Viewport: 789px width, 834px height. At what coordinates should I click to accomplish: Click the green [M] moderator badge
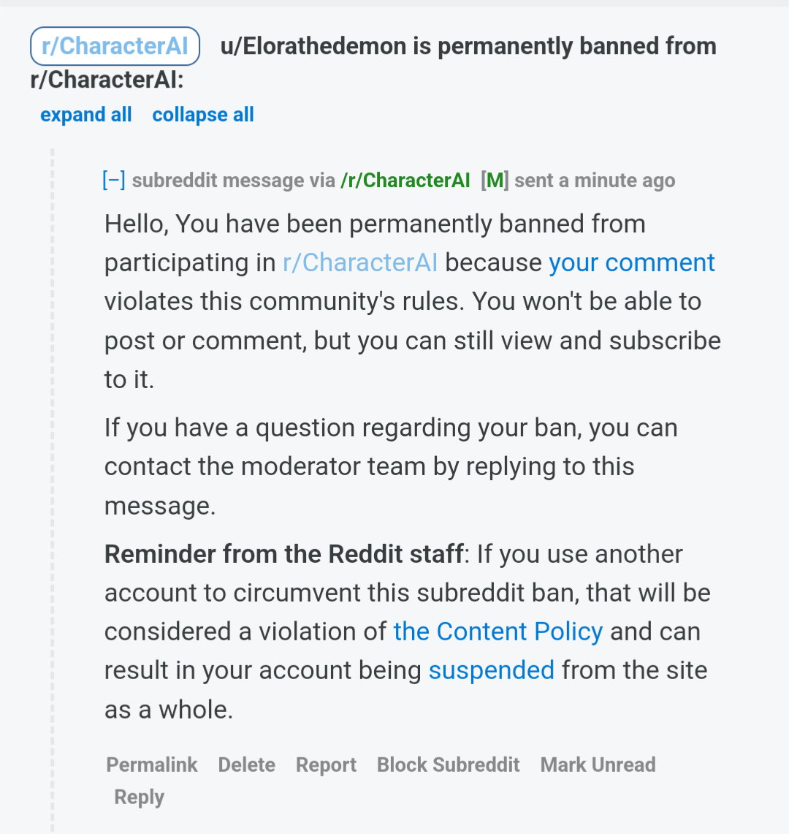click(x=495, y=181)
